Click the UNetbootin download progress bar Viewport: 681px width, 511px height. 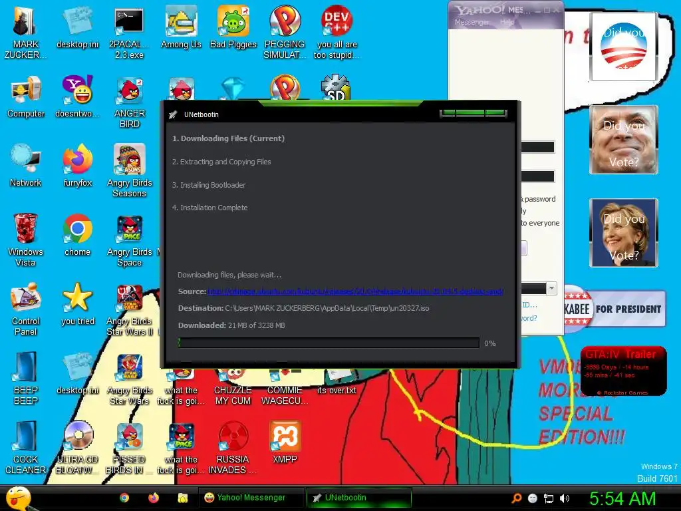point(329,343)
